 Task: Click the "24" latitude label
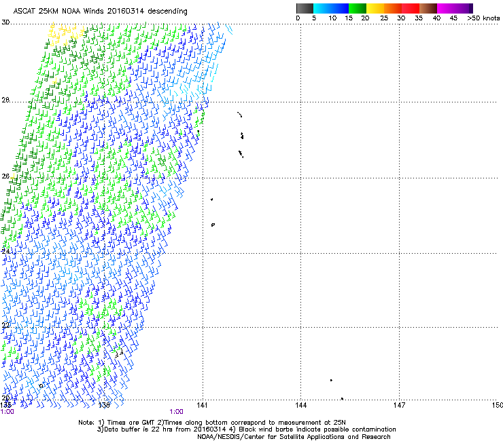click(x=5, y=252)
